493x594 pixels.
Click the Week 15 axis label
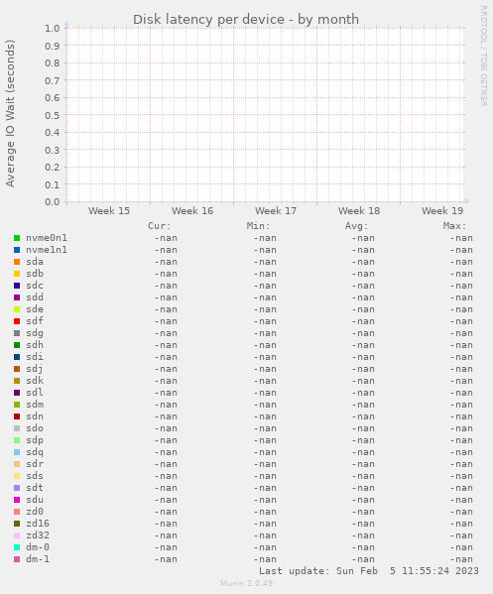point(109,211)
